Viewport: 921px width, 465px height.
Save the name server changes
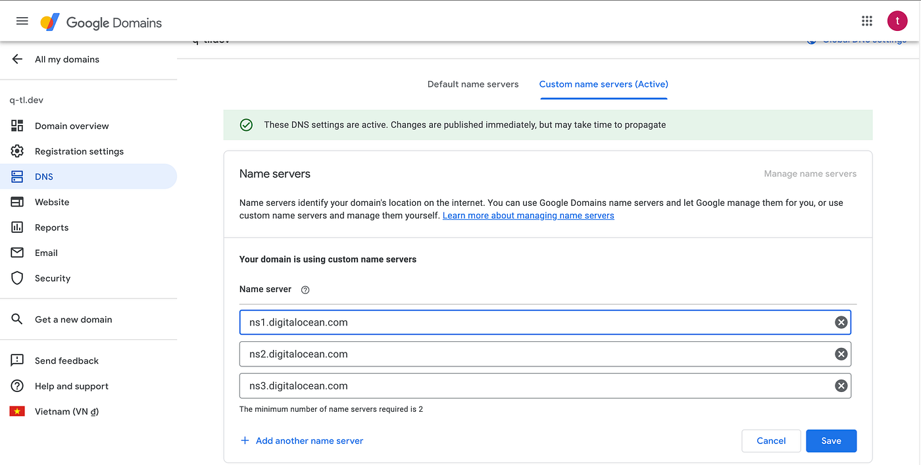(x=832, y=441)
